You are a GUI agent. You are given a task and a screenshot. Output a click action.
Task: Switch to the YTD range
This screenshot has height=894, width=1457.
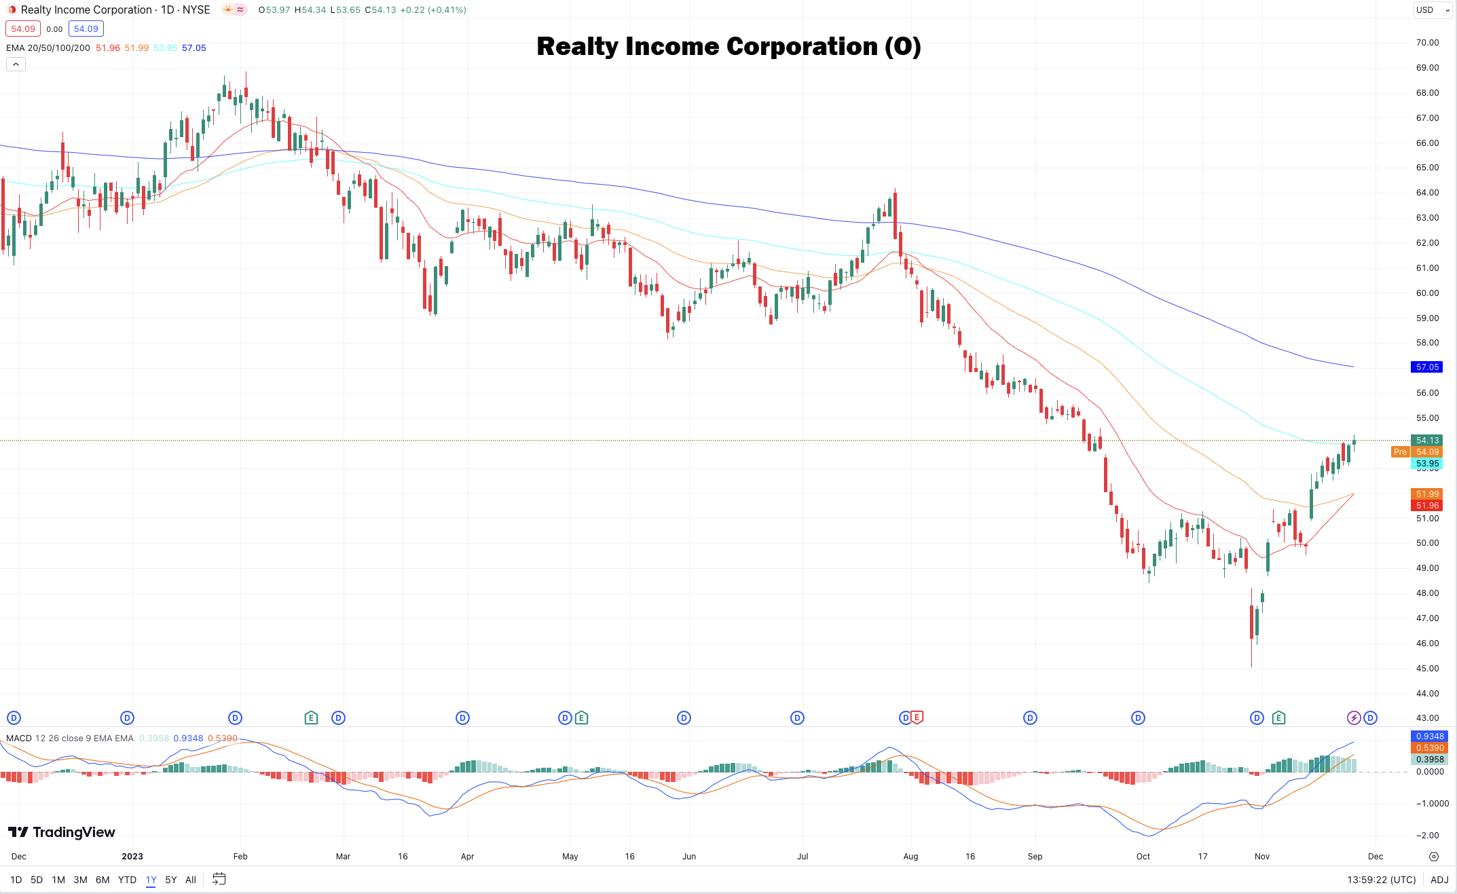coord(127,880)
